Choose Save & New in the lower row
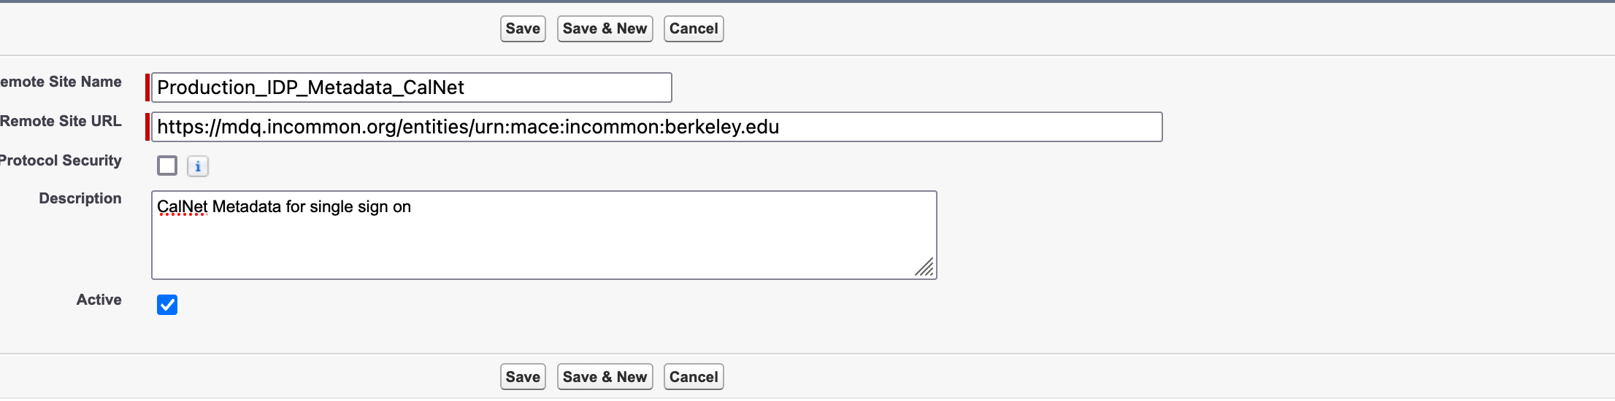The height and width of the screenshot is (401, 1615). (x=605, y=377)
